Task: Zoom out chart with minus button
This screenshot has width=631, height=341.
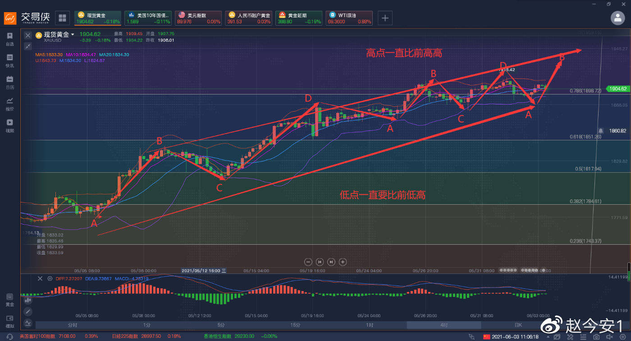Action: (308, 262)
